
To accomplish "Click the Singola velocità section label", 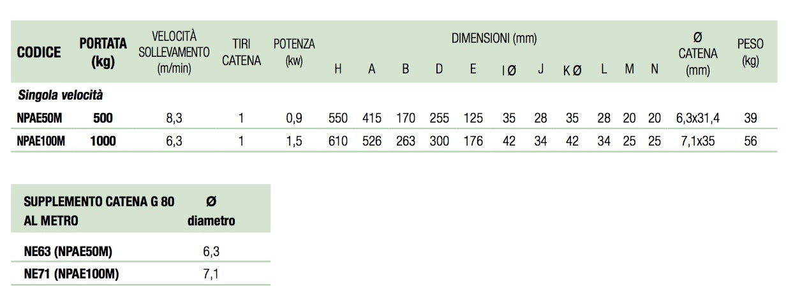I will pos(60,96).
